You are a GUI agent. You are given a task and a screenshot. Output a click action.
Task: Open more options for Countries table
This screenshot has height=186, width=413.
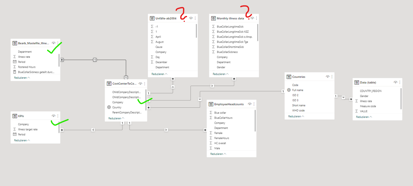(x=332, y=77)
